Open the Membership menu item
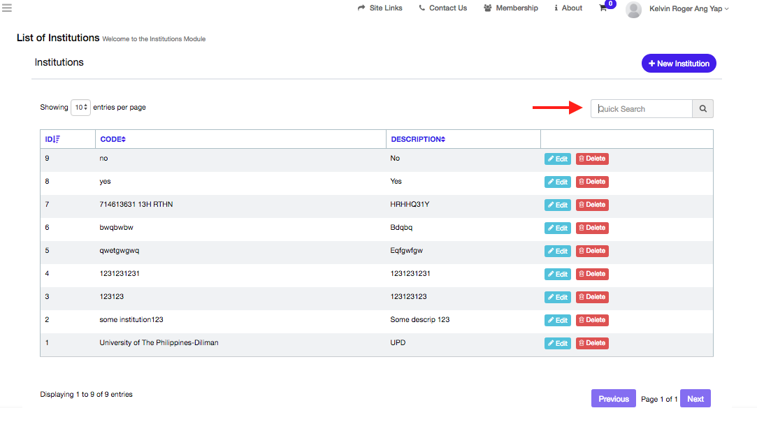Image resolution: width=757 pixels, height=422 pixels. click(x=511, y=8)
